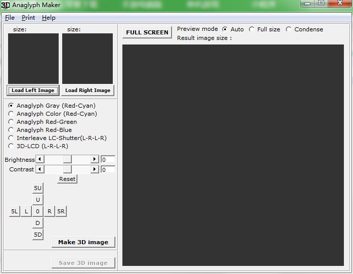Open the Help menu
Viewport: 353px width, 274px height.
49,18
